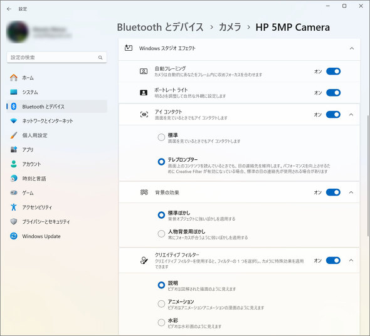Open アカウント category
370x336 pixels.
[56, 164]
